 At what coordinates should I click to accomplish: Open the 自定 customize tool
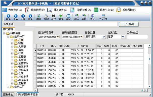click(x=68, y=17)
